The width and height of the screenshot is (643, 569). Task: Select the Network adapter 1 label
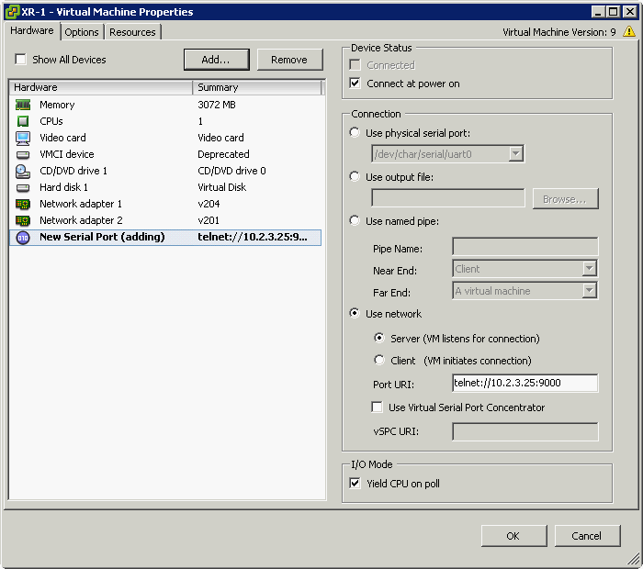click(x=81, y=204)
